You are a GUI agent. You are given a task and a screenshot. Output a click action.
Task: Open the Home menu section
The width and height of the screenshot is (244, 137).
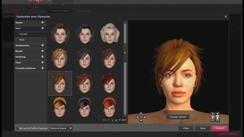(x=30, y=23)
